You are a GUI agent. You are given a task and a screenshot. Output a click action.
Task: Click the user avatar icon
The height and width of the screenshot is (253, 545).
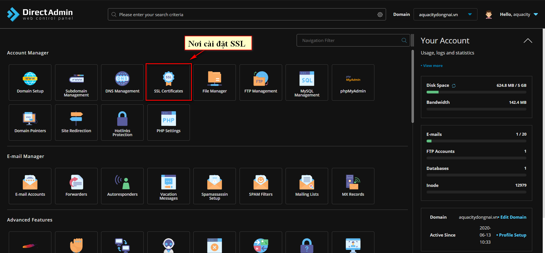coord(489,14)
